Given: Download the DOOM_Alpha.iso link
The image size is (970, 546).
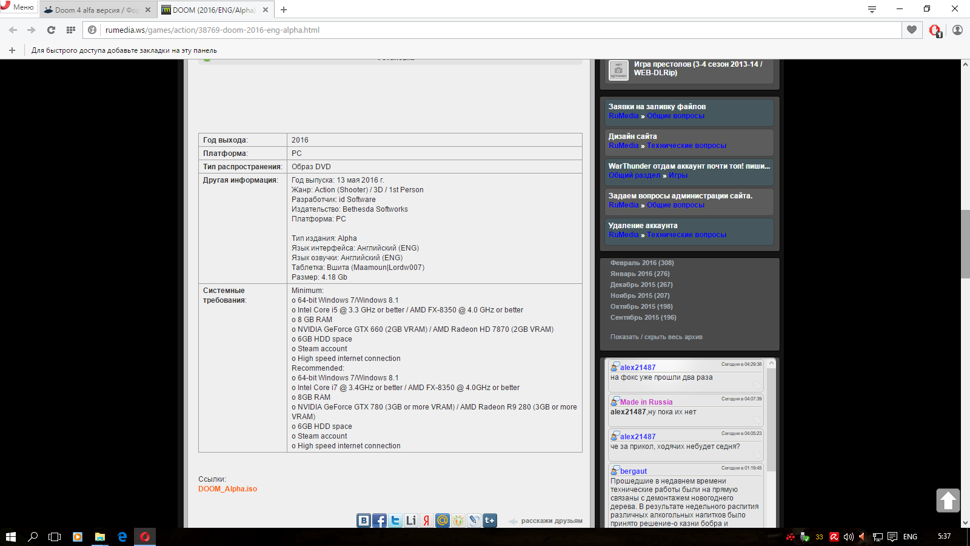Looking at the screenshot, I should [x=227, y=489].
